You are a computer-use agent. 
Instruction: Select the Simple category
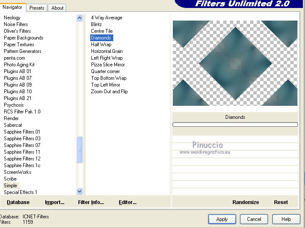(x=11, y=186)
